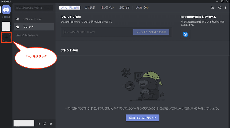Open mentions with the @ icon

pyautogui.click(x=220, y=7)
